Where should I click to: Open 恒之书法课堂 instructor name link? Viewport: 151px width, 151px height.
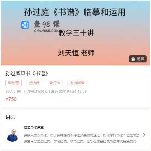[34, 127]
